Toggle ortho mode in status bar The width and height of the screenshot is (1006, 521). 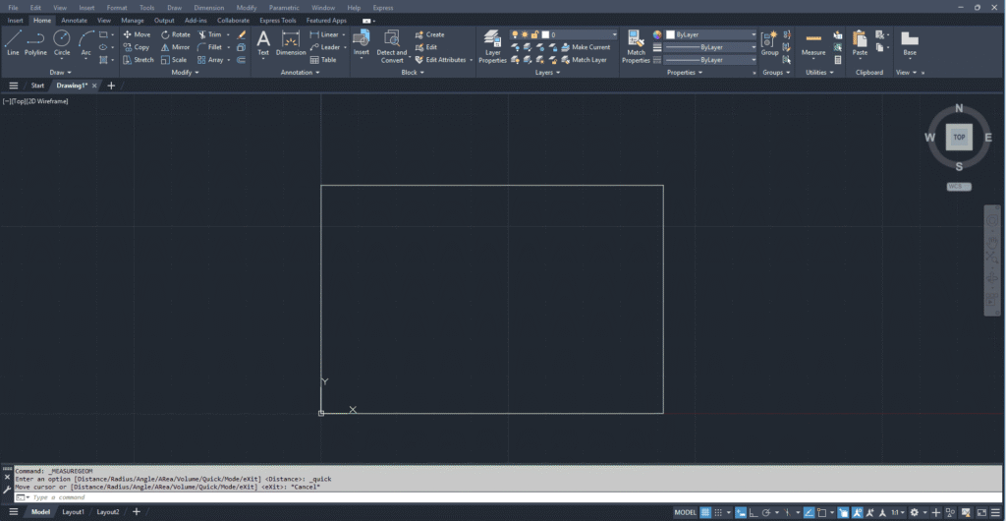coord(754,513)
